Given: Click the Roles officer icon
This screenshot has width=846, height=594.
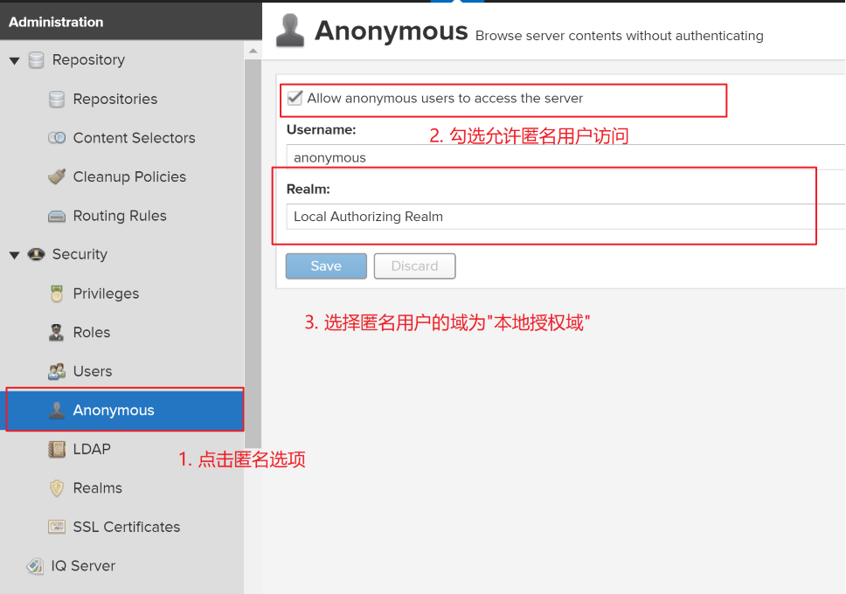Looking at the screenshot, I should [x=56, y=332].
